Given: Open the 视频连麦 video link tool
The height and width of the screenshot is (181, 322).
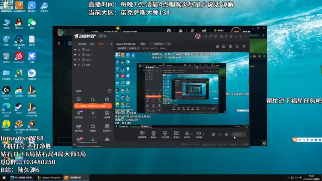Looking at the screenshot, I should coord(78,115).
